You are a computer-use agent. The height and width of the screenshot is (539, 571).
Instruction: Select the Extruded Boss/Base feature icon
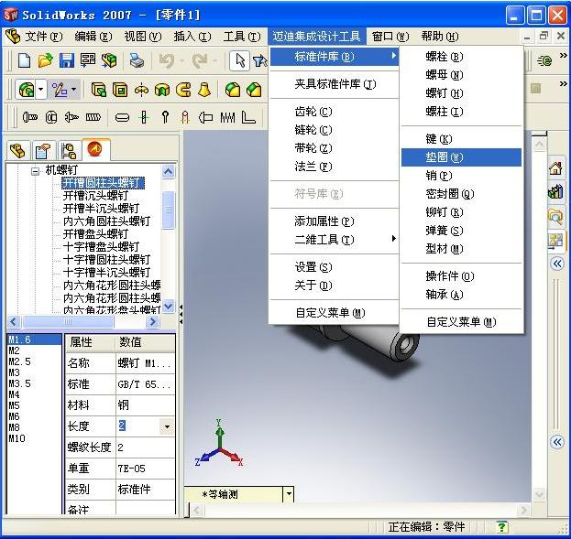point(99,90)
